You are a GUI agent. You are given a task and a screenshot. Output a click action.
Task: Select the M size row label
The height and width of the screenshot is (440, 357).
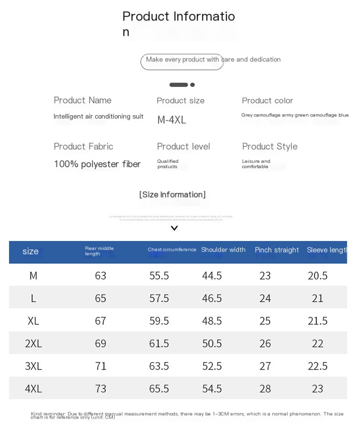(x=33, y=276)
